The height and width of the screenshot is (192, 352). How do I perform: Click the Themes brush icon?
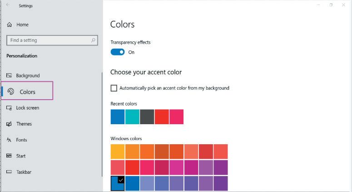9,124
